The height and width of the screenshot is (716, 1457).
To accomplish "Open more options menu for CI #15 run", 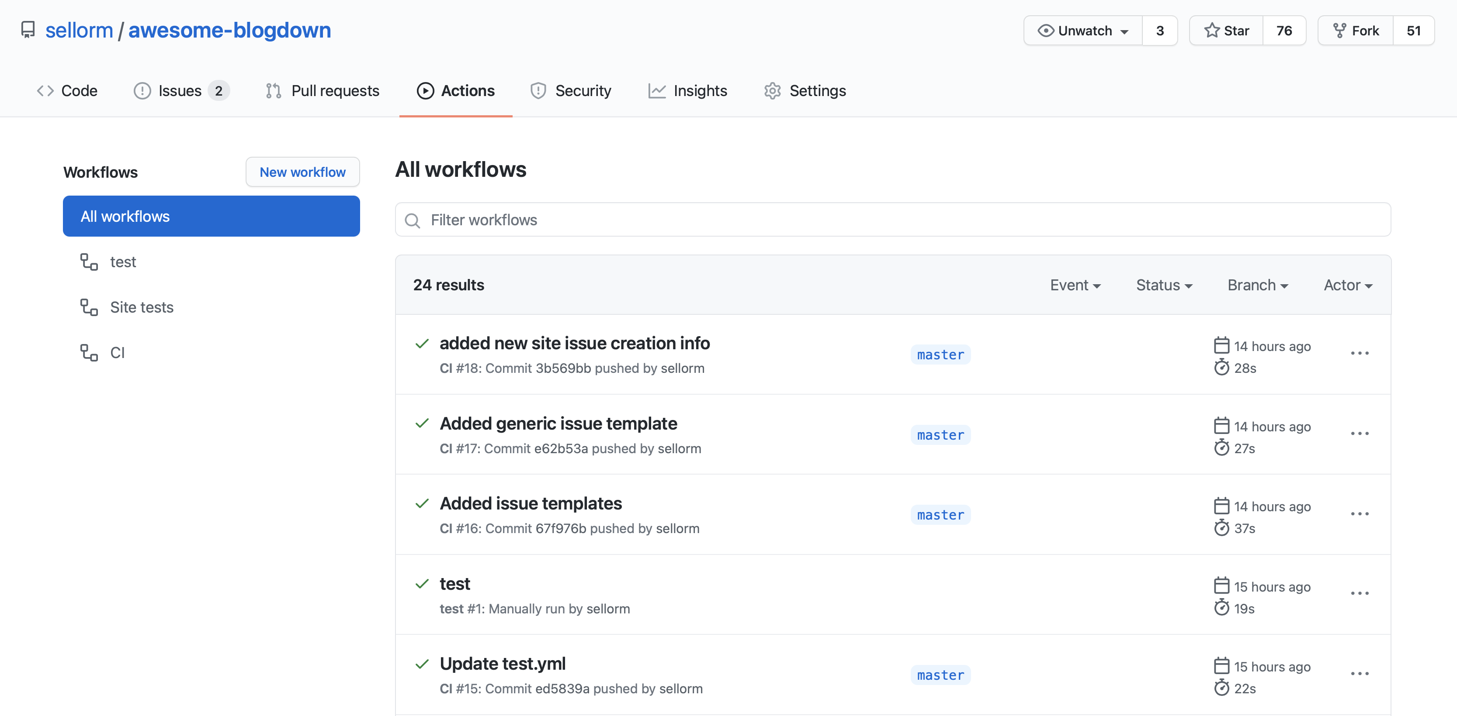I will pos(1360,674).
